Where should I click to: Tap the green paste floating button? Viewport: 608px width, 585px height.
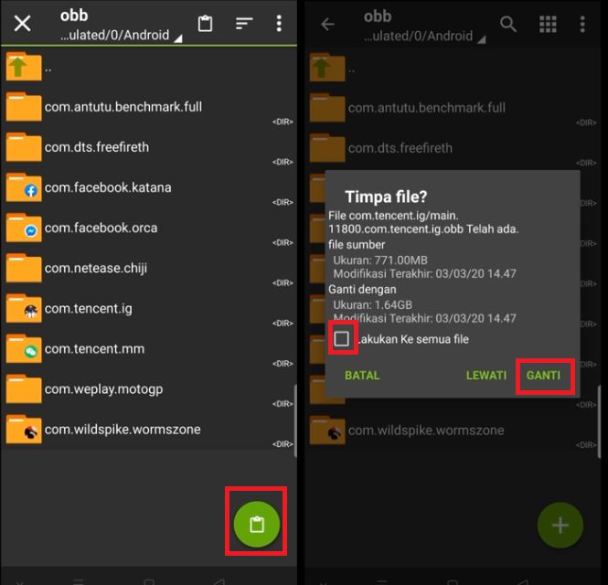[256, 524]
